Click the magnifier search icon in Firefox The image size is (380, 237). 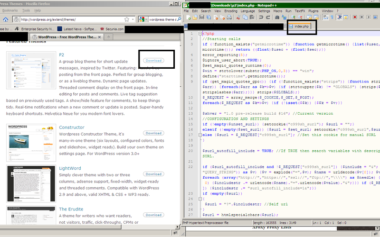179,19
